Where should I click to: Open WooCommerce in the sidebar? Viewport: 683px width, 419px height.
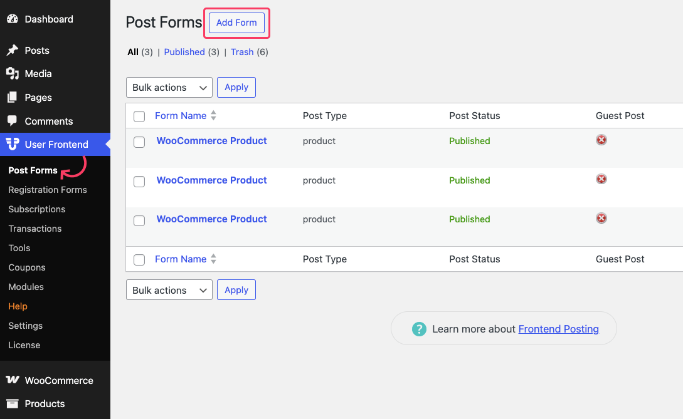coord(59,381)
